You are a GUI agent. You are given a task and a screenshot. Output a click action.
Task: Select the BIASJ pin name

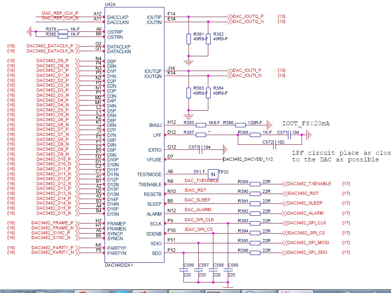coord(155,125)
